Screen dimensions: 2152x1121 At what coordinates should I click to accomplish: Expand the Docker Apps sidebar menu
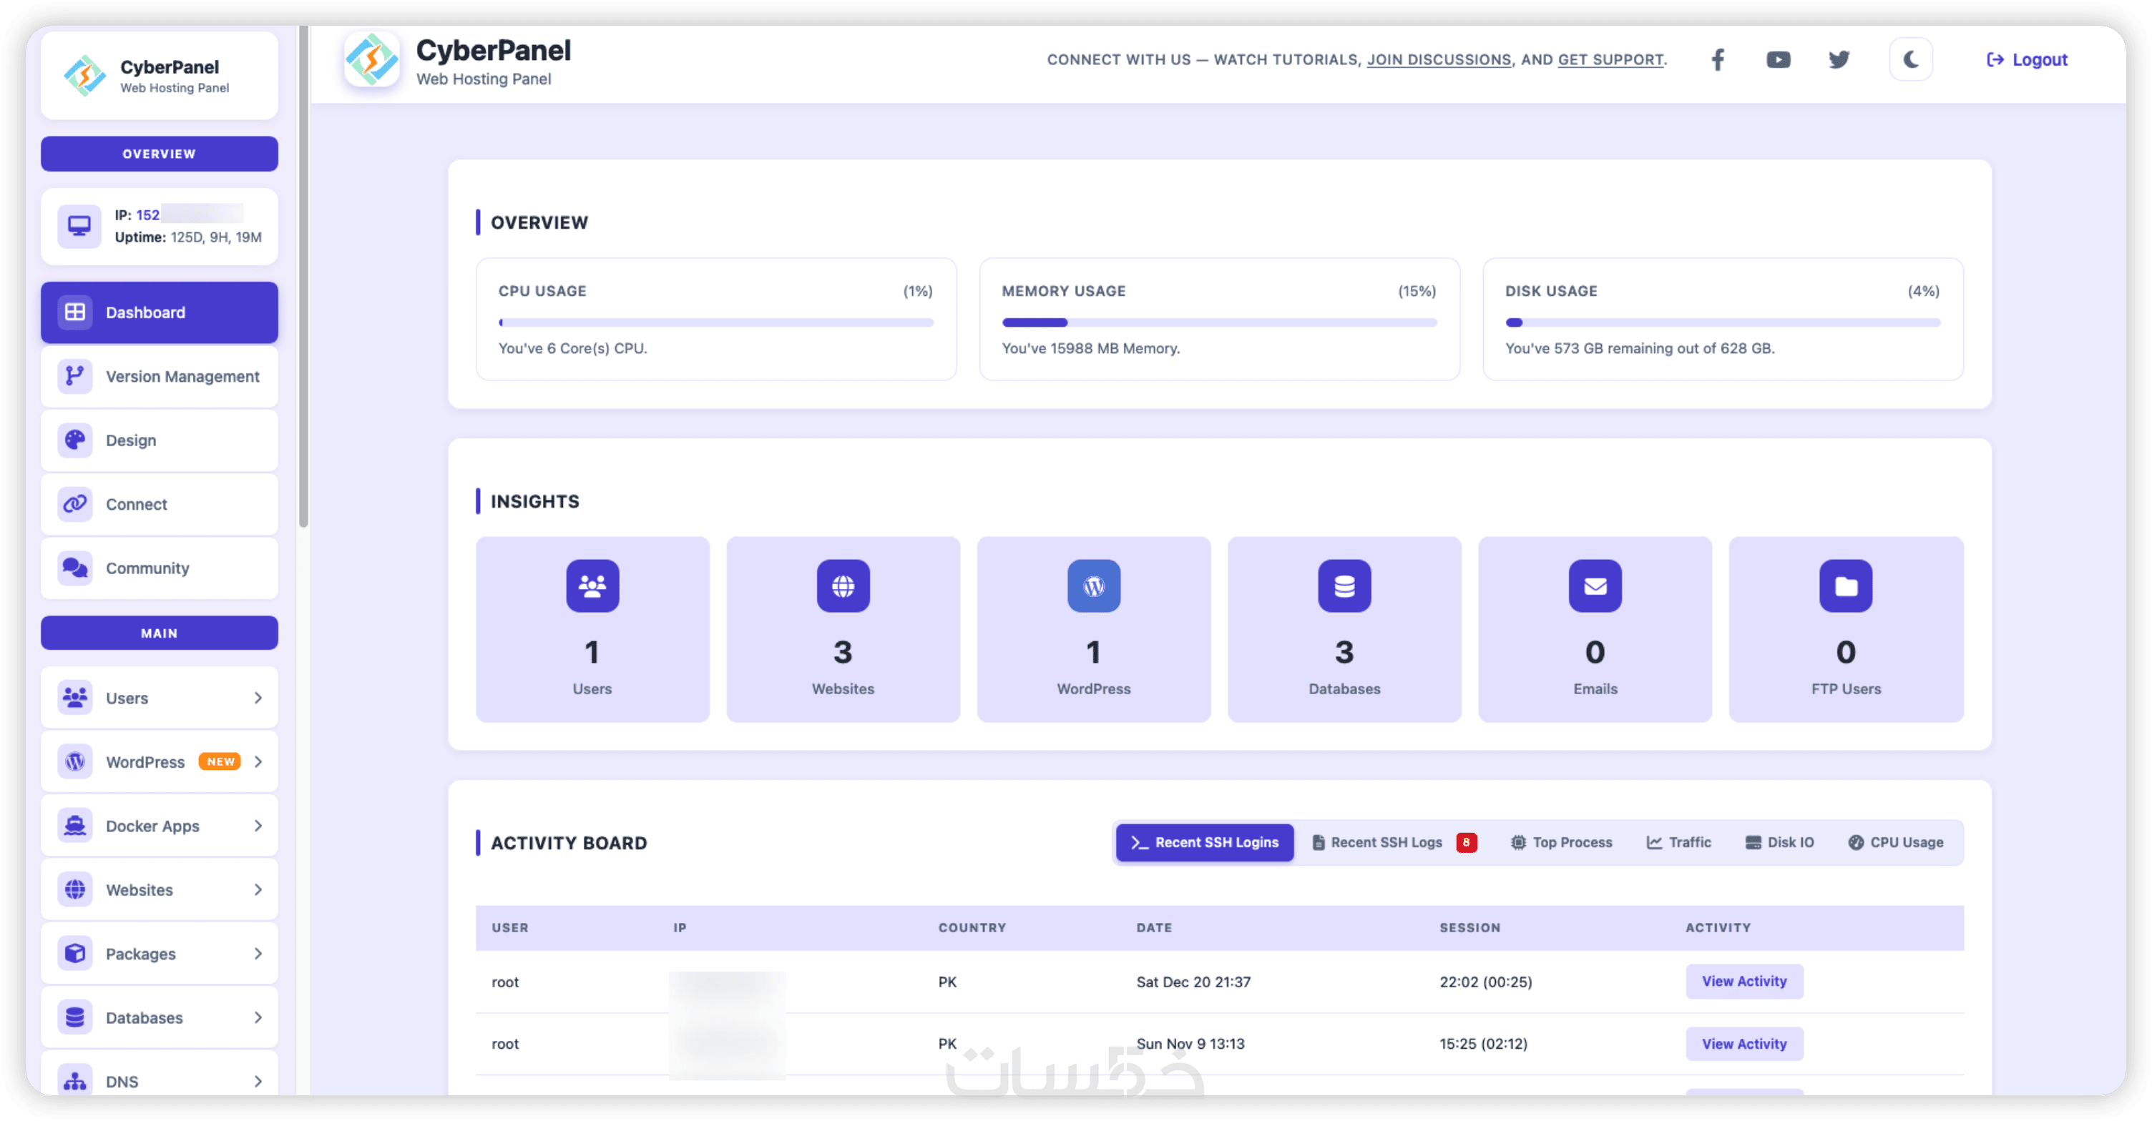(x=159, y=826)
